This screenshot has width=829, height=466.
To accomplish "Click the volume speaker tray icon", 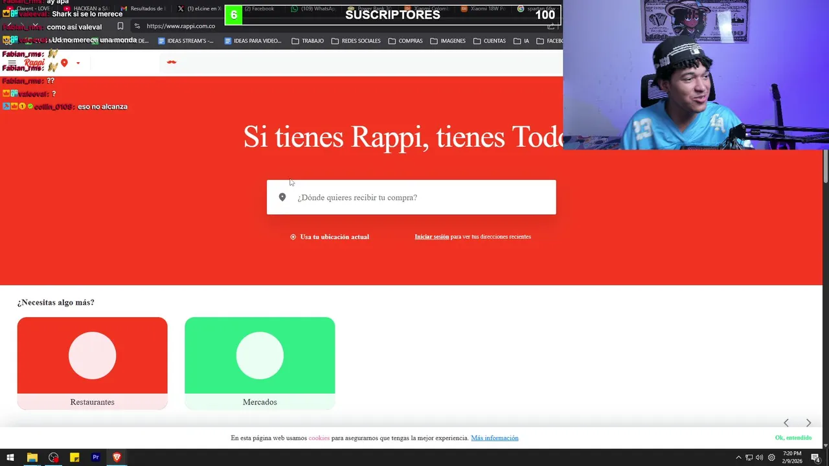I will click(x=760, y=458).
